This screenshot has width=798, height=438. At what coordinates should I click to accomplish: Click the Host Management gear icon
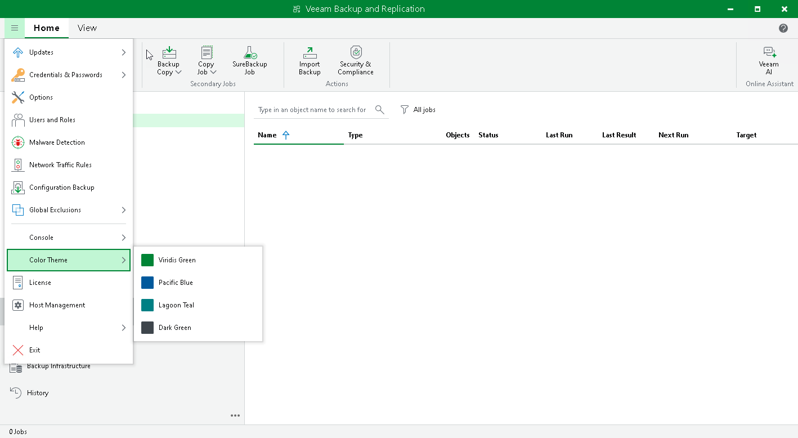(18, 305)
